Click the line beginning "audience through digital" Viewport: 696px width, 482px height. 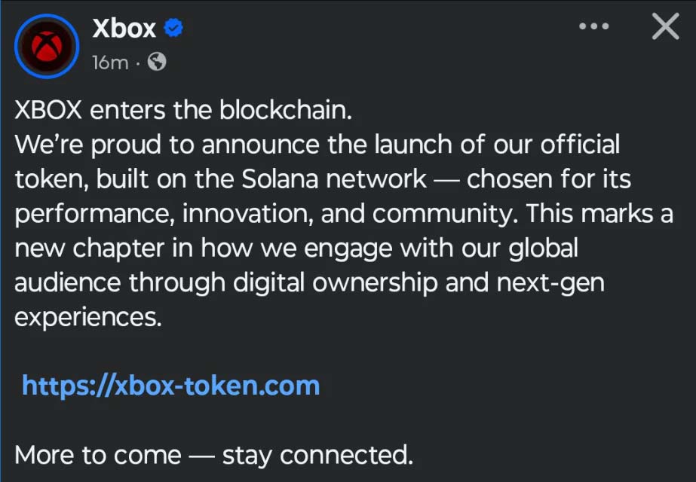tap(309, 282)
